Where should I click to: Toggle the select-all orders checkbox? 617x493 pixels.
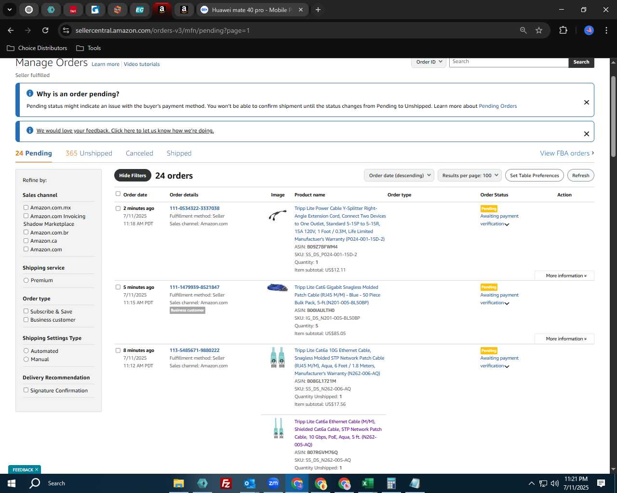[x=118, y=194]
